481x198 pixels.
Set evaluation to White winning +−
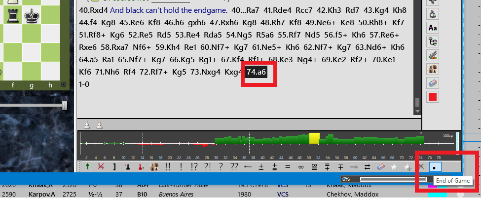[248, 167]
